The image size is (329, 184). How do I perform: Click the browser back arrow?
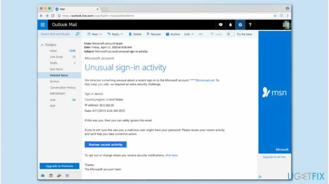coord(41,16)
